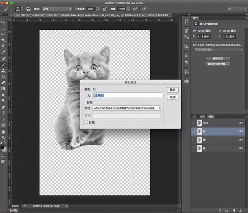Select the Move tool
Viewport: 248px width, 213px height.
click(x=3, y=22)
